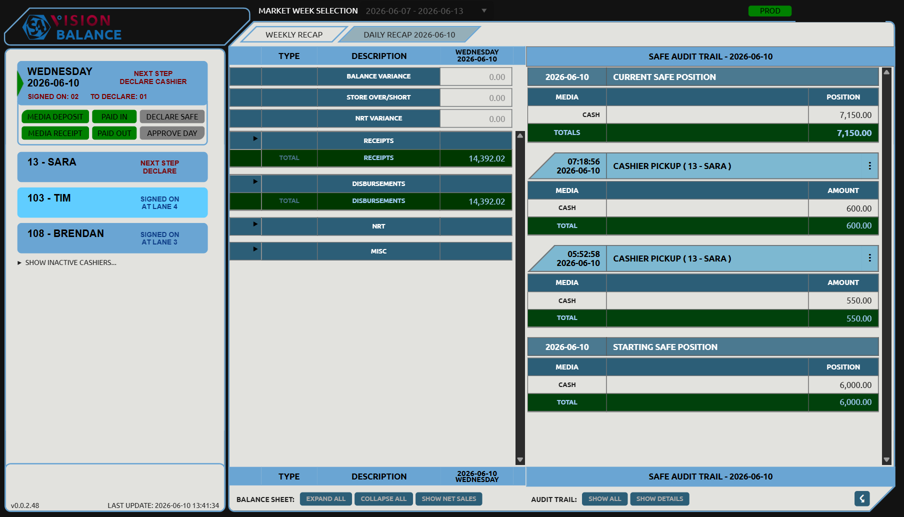Select the Daily Recap 2026-06-10 tab
Viewport: 904px width, 517px height.
coord(409,34)
